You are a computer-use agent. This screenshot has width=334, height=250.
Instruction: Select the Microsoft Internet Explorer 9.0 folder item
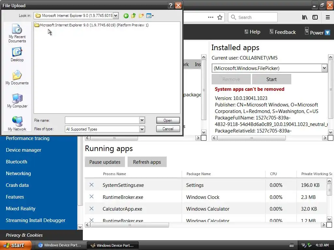[92, 25]
